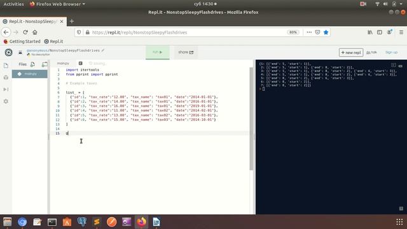Open the clock and calendar panel
The width and height of the screenshot is (407, 229).
pyautogui.click(x=205, y=4)
